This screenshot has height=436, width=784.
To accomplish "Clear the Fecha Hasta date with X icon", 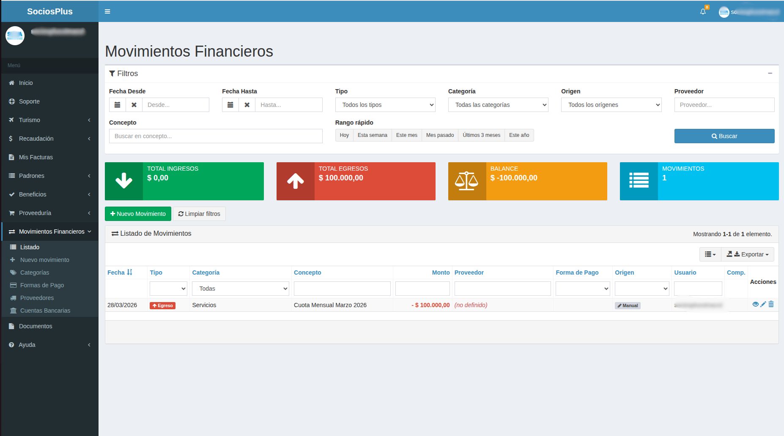I will [x=247, y=105].
